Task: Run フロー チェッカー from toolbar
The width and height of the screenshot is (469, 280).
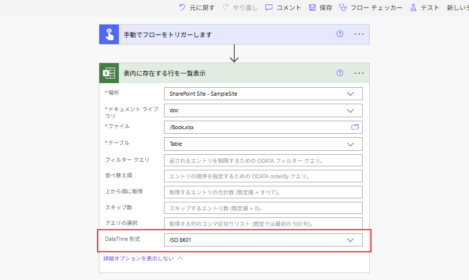Action: click(x=371, y=8)
